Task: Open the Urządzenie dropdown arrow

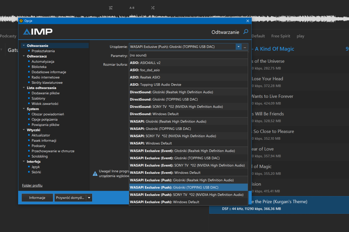Action: [x=238, y=47]
